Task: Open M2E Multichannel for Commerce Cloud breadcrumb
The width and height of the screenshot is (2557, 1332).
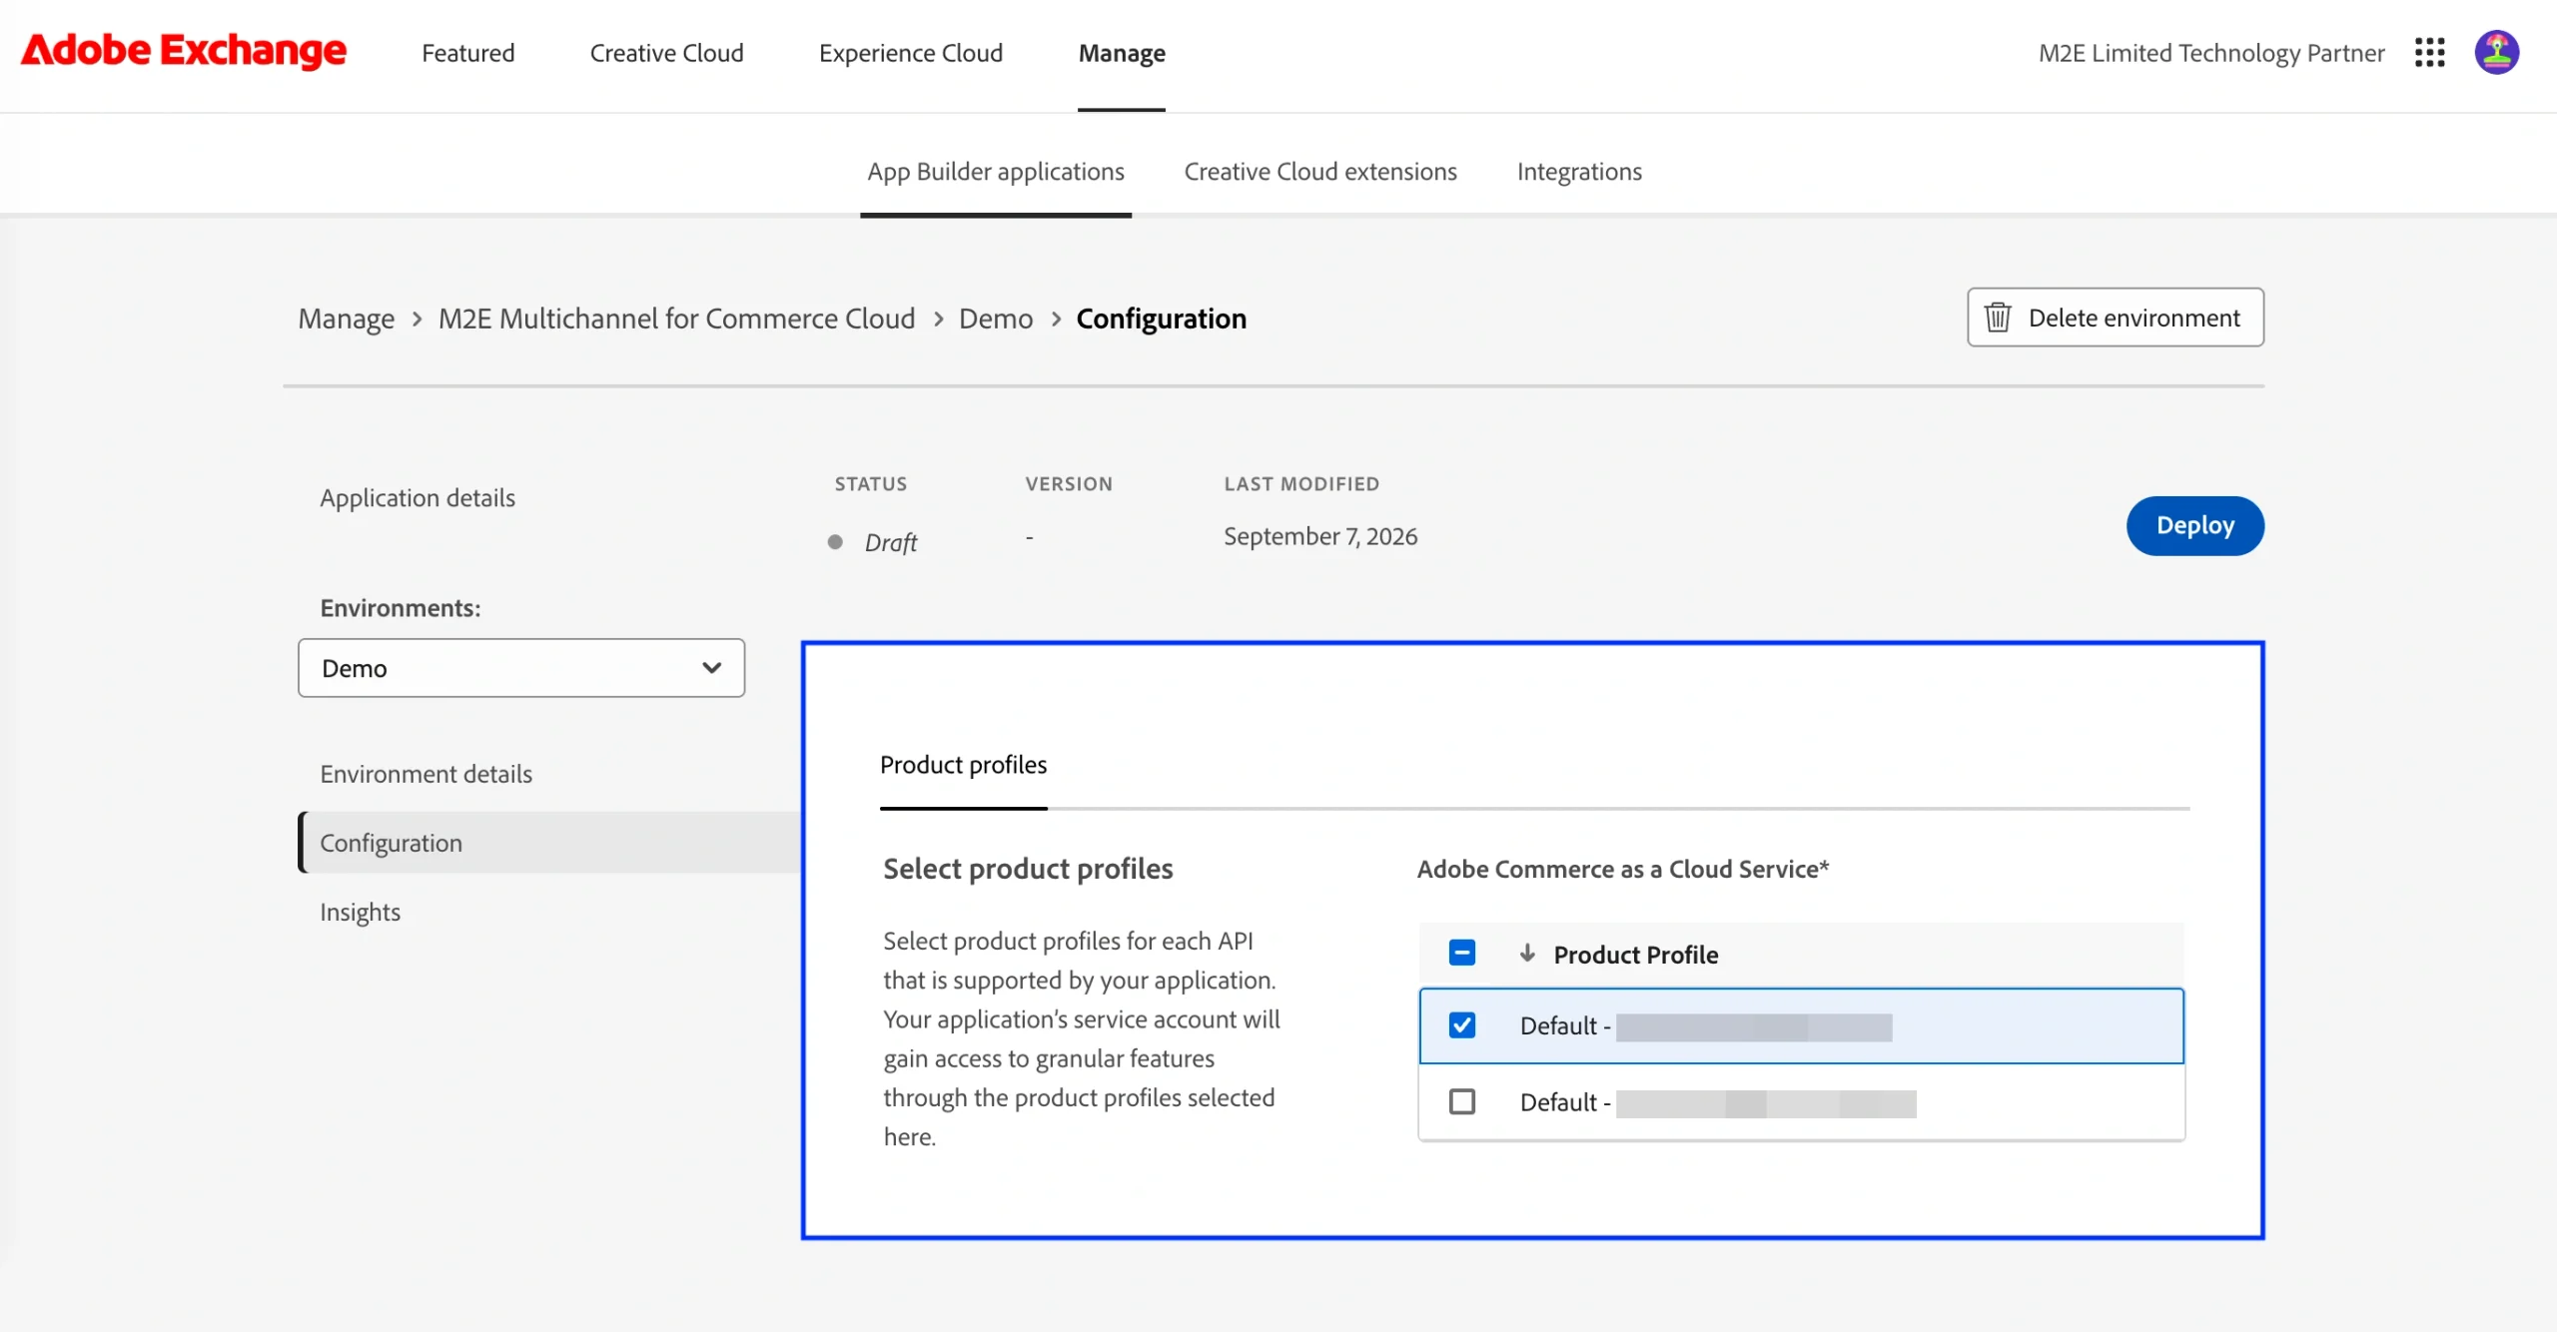Action: [x=677, y=319]
